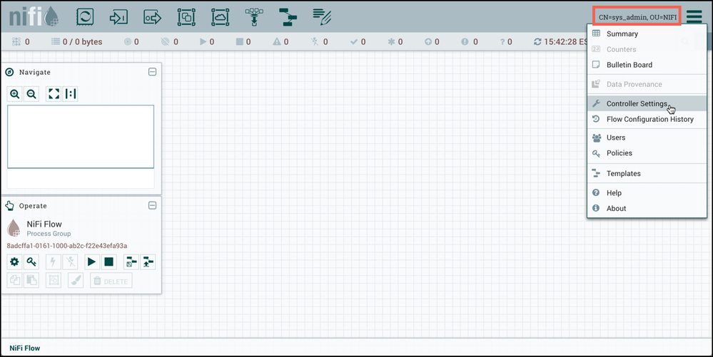Click the invalid components warning status icon
The width and height of the screenshot is (713, 357).
276,41
